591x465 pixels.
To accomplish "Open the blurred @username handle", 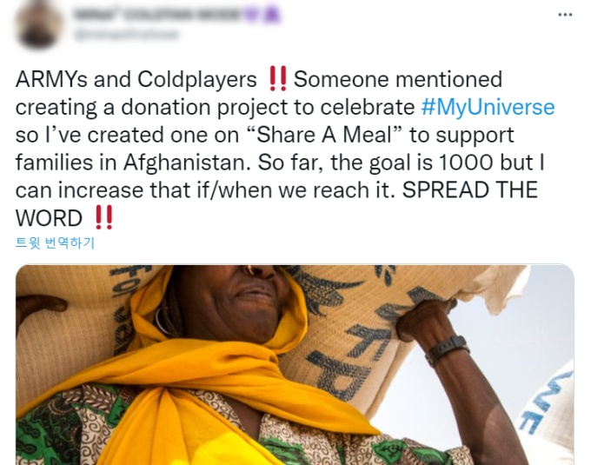I will click(126, 35).
